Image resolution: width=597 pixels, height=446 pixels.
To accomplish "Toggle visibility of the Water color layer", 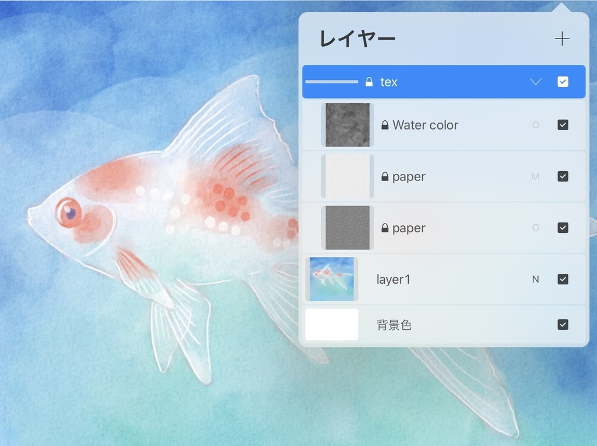I will point(563,125).
